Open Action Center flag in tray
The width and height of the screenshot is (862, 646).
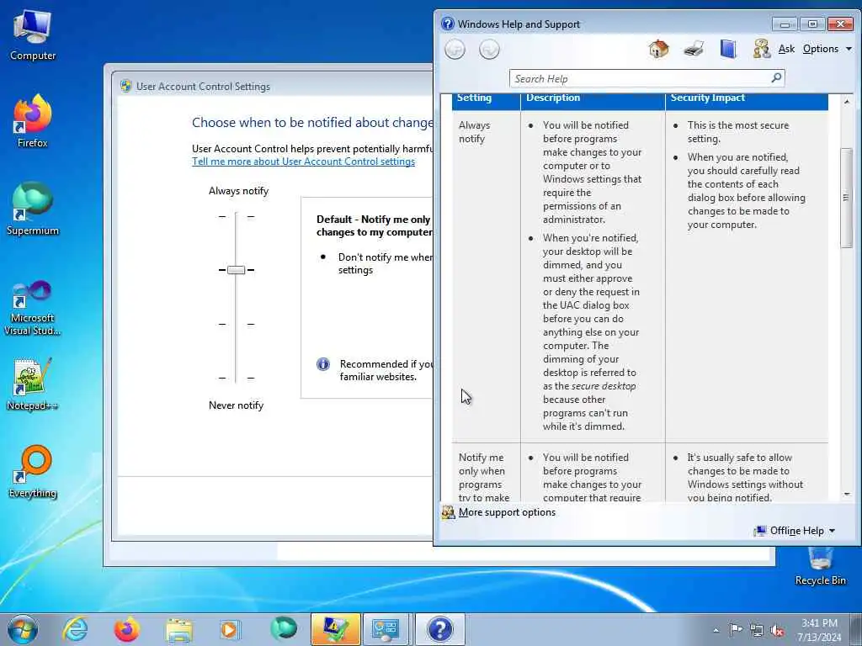[x=736, y=630]
